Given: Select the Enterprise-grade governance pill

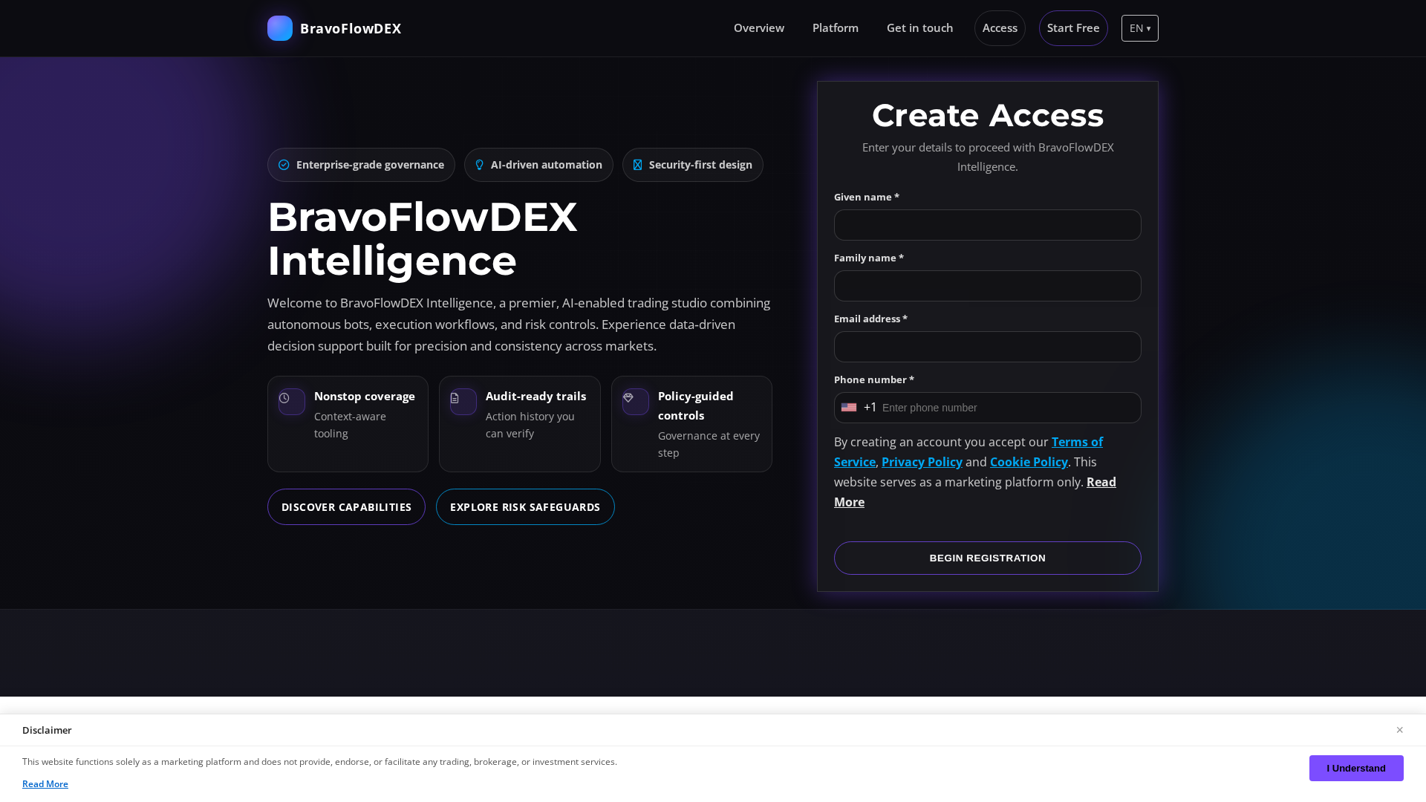Looking at the screenshot, I should click(x=361, y=165).
